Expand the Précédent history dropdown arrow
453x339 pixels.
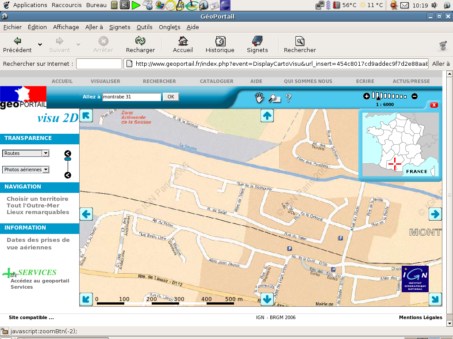coord(40,45)
